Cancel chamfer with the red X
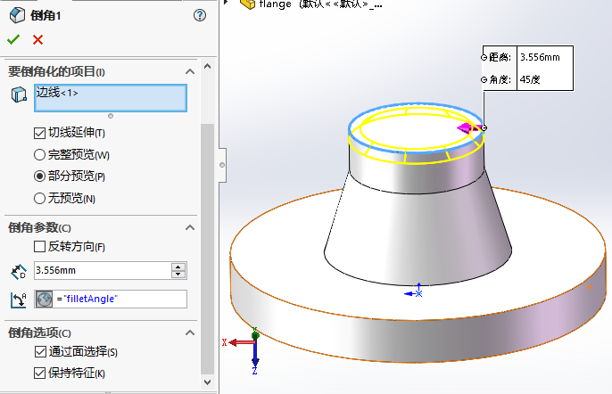 click(x=37, y=39)
